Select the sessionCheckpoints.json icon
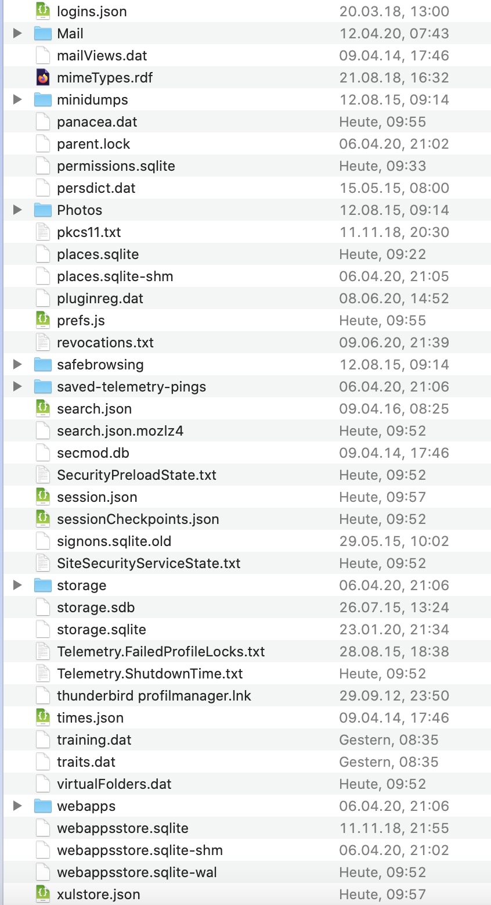 coord(43,519)
